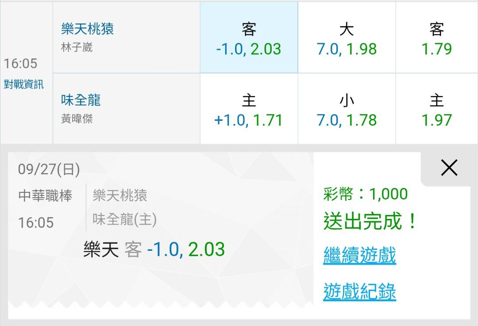Open the 對戰資訊 matchup info link

[23, 84]
